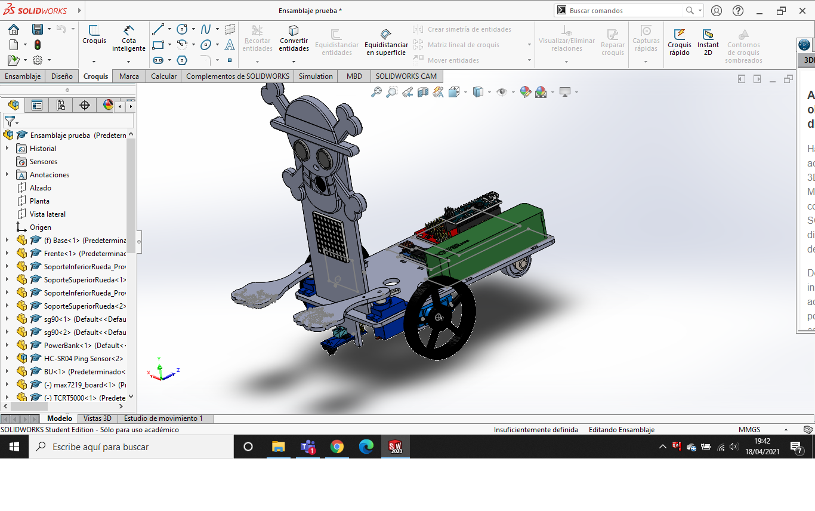
Task: Pick the Spline sketch tool
Action: (206, 29)
